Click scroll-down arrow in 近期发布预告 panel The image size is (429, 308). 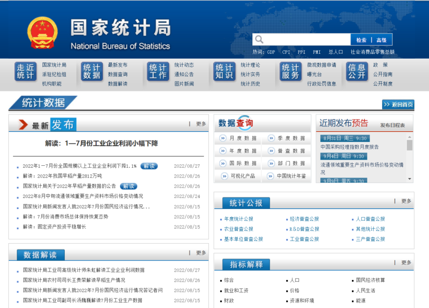pyautogui.click(x=410, y=179)
